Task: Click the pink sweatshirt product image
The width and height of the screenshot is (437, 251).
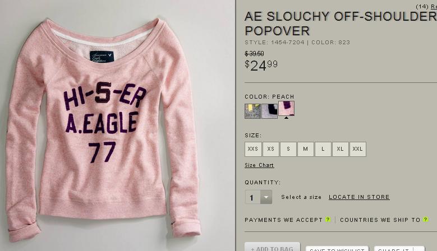Action: pos(103,128)
